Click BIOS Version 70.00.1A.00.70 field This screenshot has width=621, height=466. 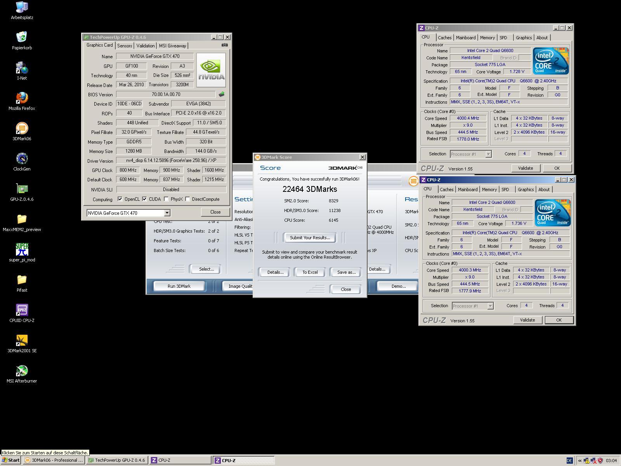[x=166, y=94]
